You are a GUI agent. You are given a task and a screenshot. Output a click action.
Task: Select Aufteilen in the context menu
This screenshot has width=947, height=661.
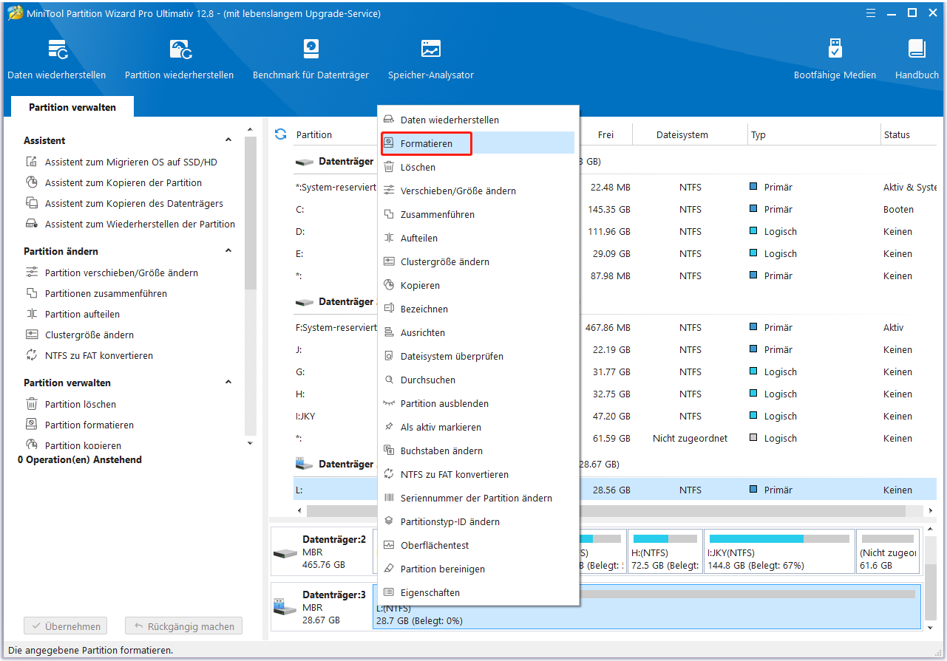click(478, 238)
